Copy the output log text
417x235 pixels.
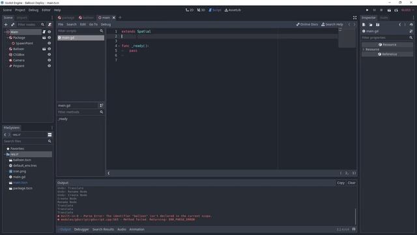(341, 183)
